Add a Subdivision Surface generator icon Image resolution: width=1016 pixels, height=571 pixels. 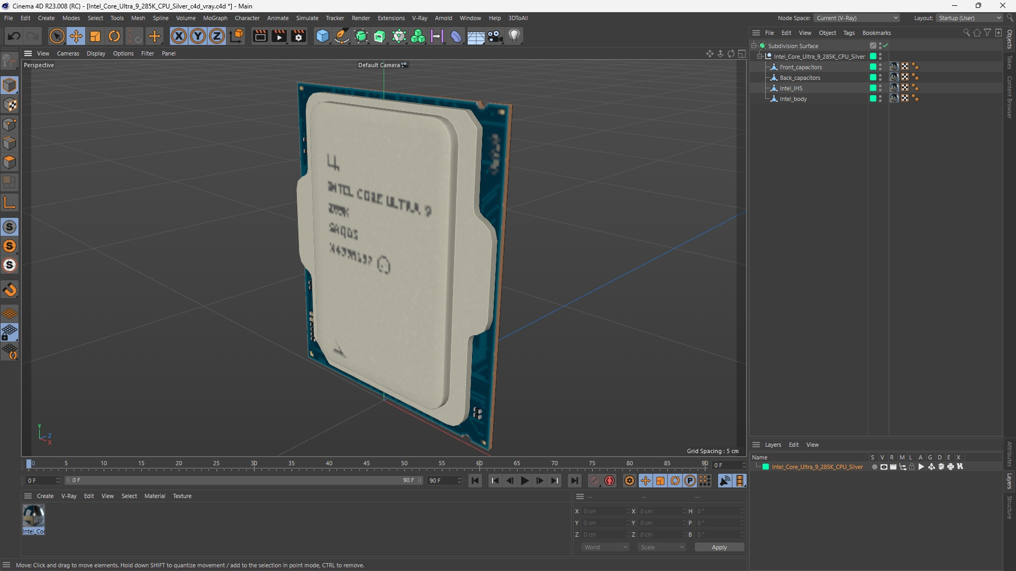coord(361,36)
